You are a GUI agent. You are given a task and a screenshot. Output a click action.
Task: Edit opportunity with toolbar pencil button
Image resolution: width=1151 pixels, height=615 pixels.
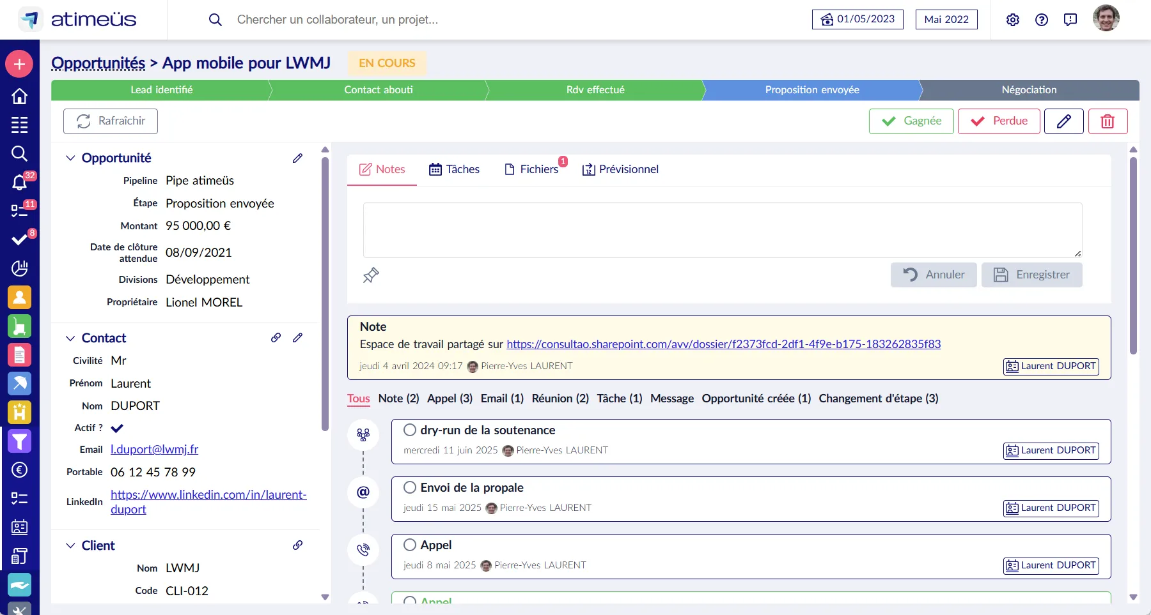click(1064, 121)
